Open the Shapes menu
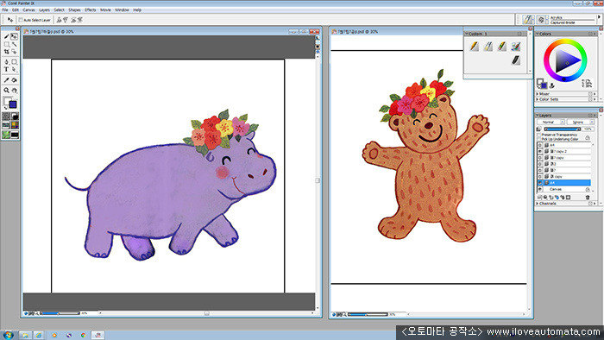This screenshot has height=340, width=604. click(x=74, y=10)
